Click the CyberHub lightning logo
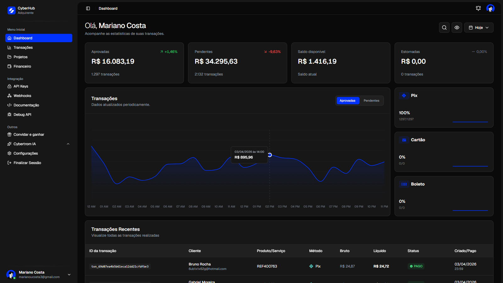 tap(11, 10)
